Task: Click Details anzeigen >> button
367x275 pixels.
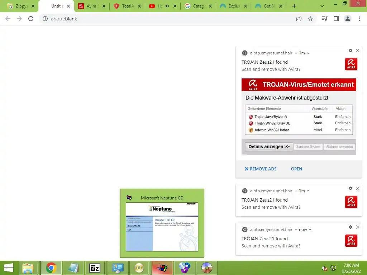Action: point(269,146)
